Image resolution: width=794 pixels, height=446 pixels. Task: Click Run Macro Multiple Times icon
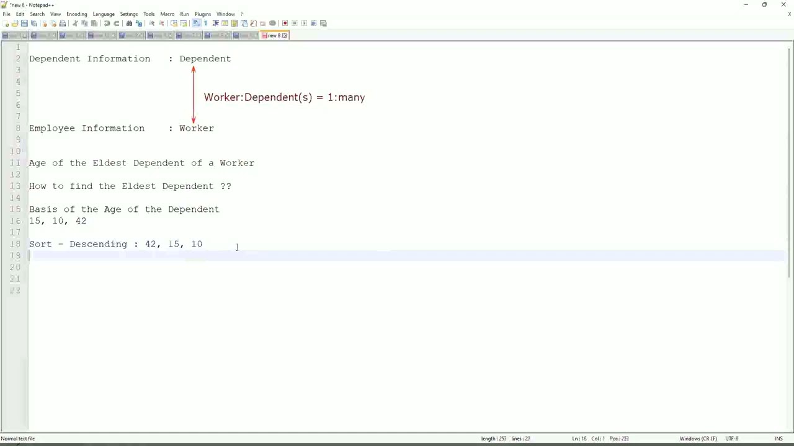coord(313,23)
